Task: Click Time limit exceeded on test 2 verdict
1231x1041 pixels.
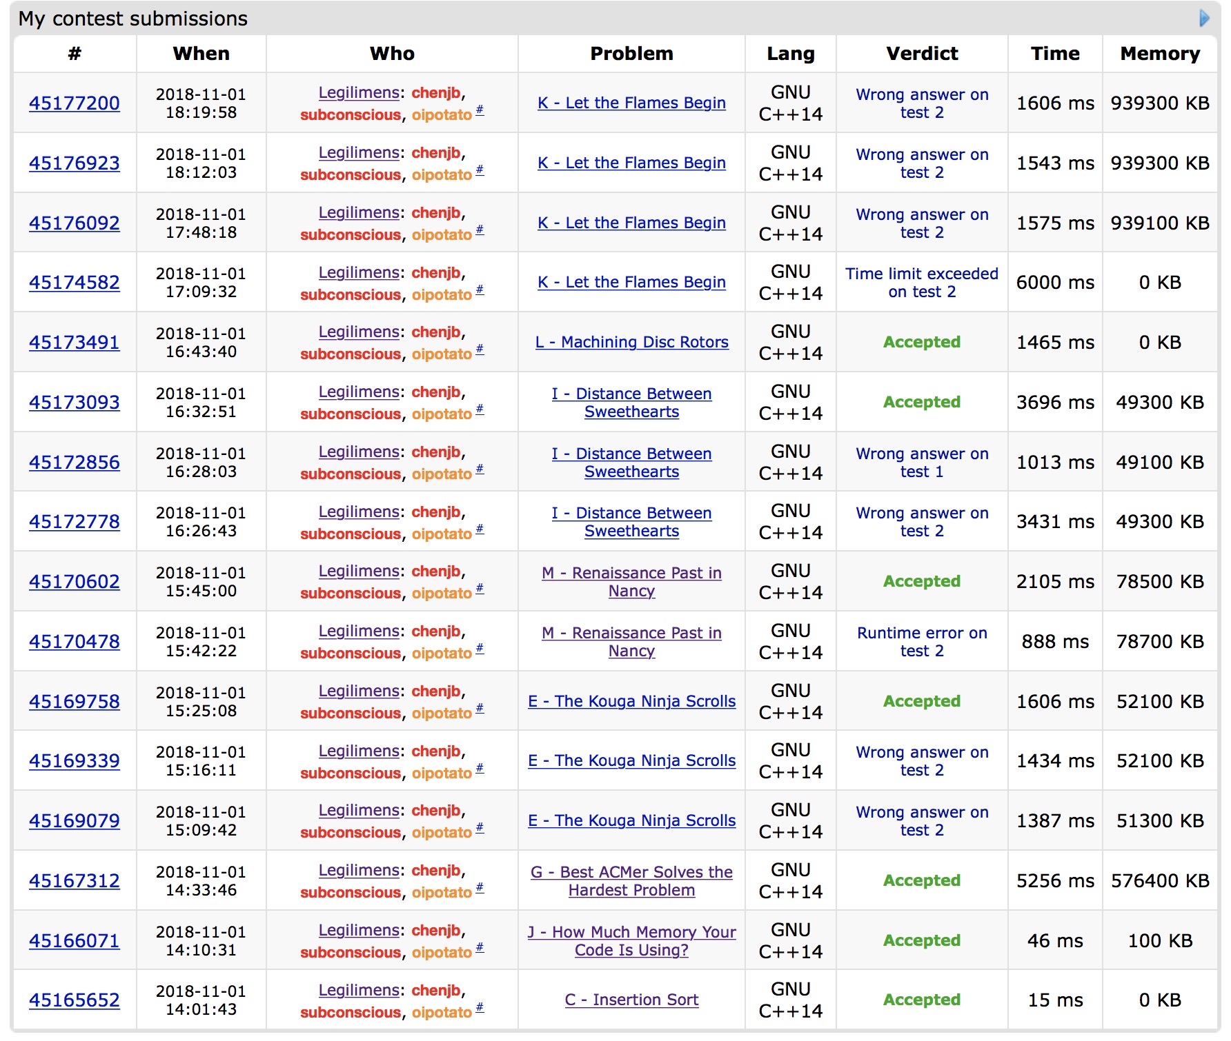Action: coord(921,283)
